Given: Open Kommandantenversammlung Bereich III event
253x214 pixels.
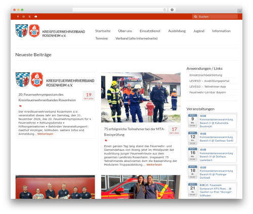Looking at the screenshot, I should point(218,173).
